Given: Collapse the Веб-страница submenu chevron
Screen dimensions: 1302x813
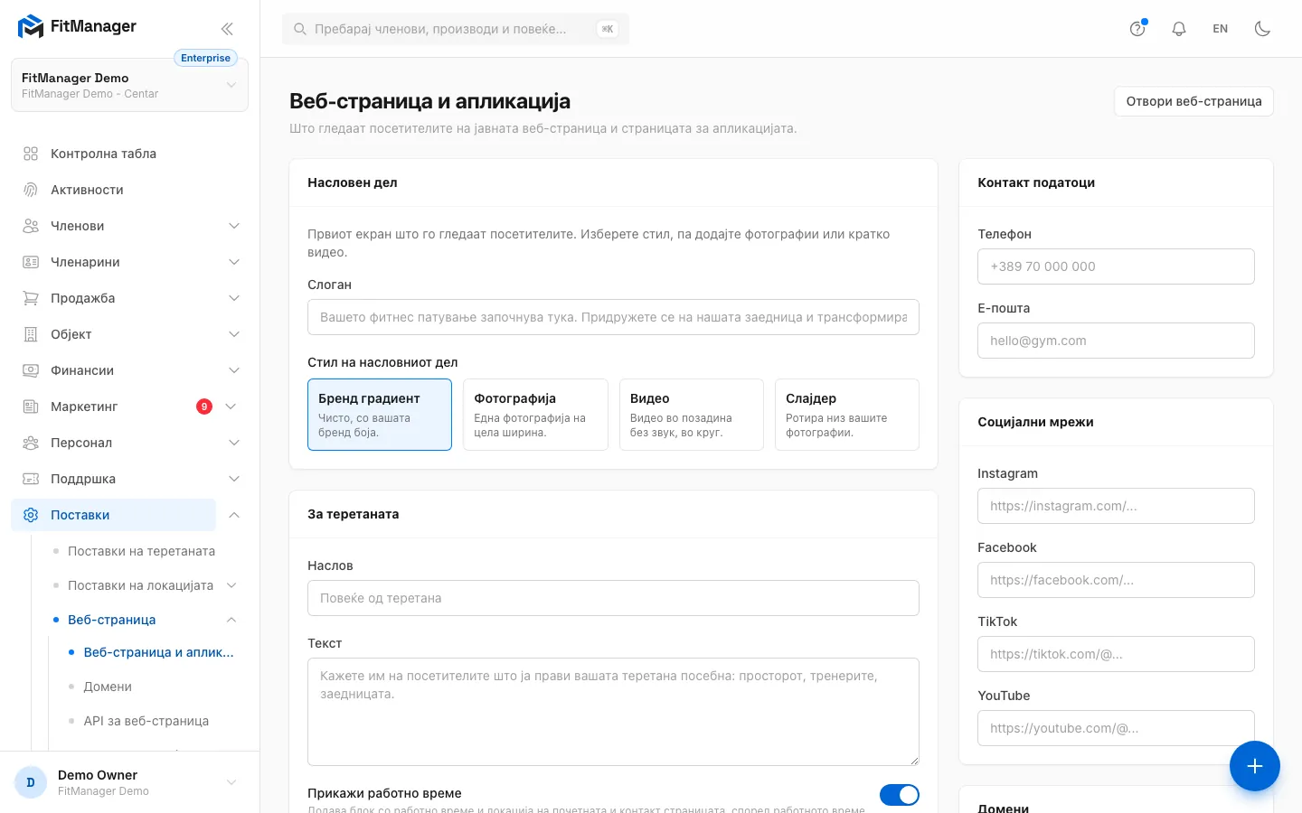Looking at the screenshot, I should click(x=231, y=620).
